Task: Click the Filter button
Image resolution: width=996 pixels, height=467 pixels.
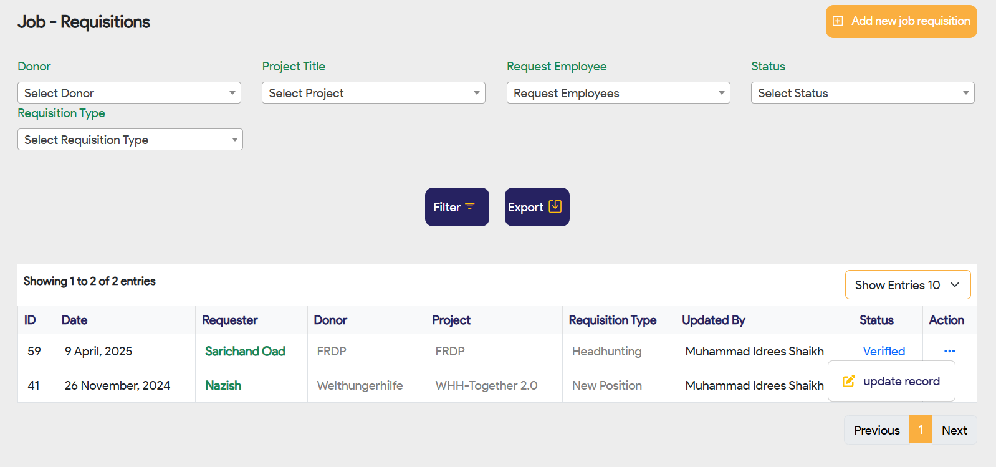Action: tap(456, 207)
